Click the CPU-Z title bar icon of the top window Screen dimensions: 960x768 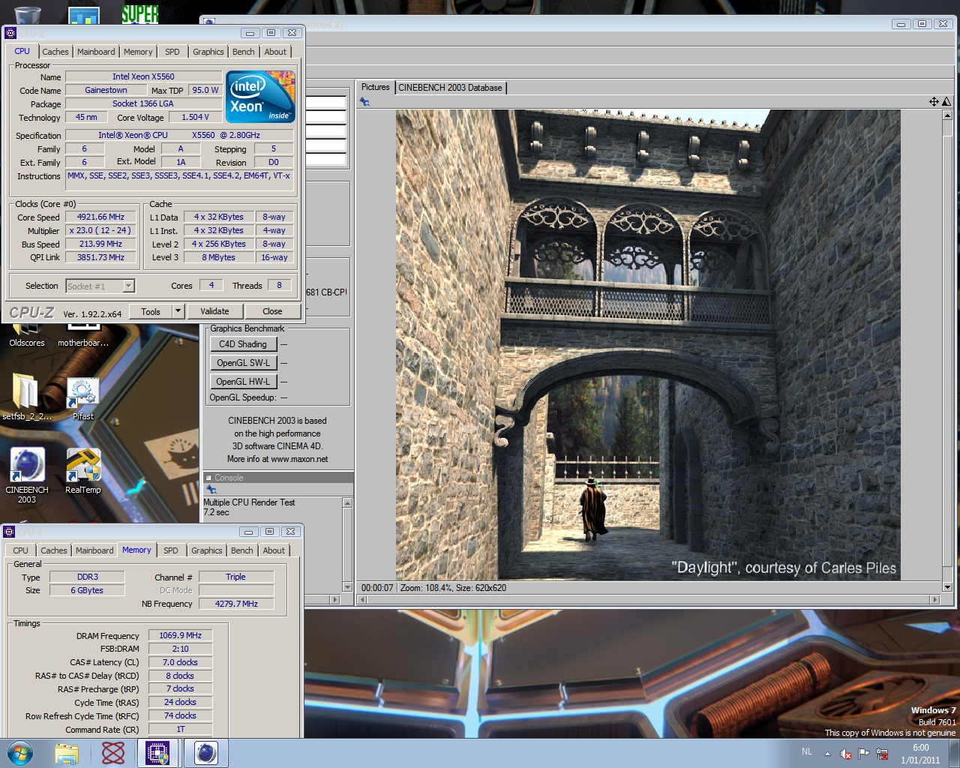(x=10, y=33)
